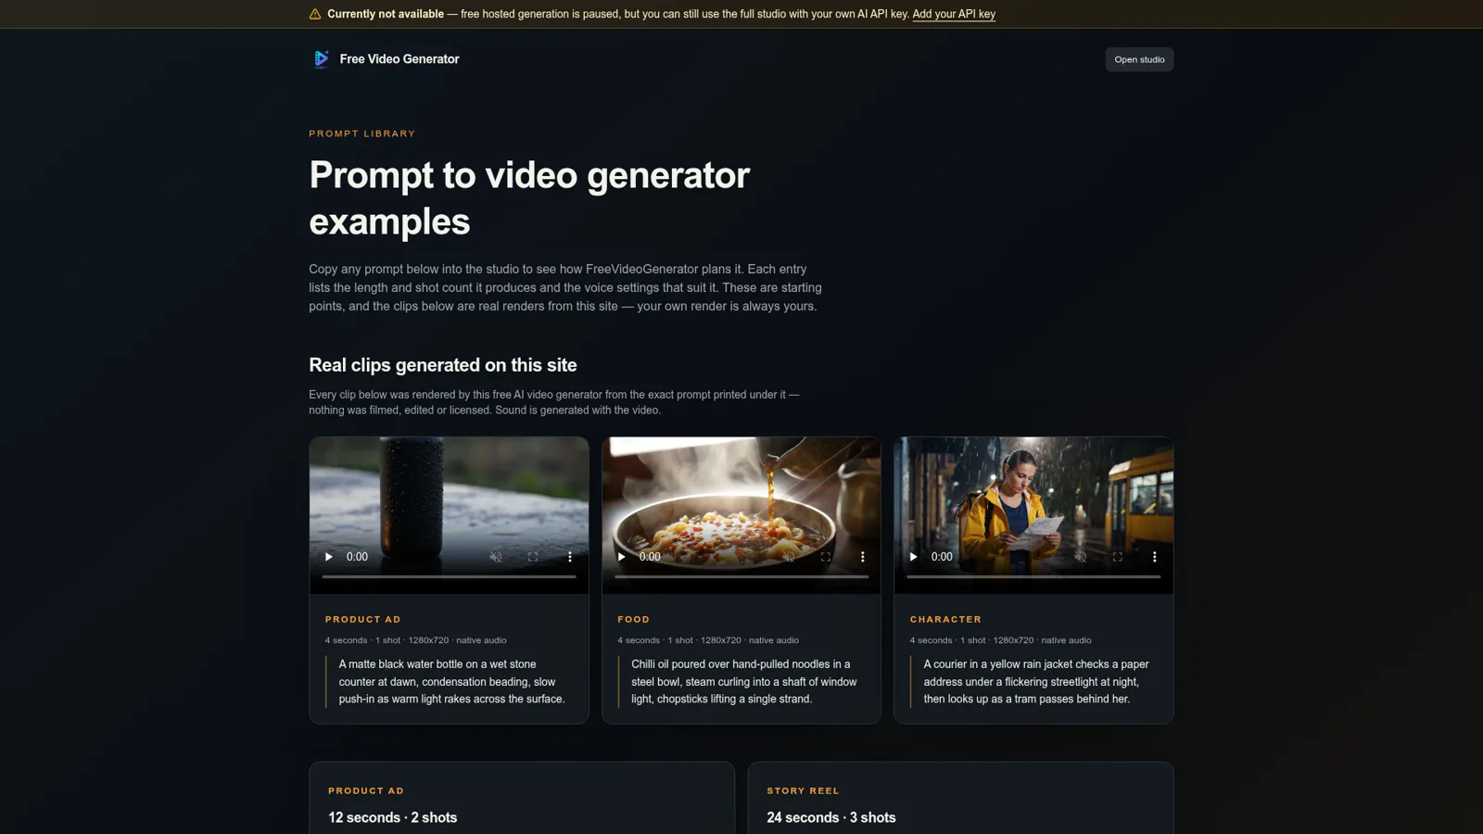Click the PROMPT LIBRARY label
Viewport: 1483px width, 834px height.
(362, 133)
